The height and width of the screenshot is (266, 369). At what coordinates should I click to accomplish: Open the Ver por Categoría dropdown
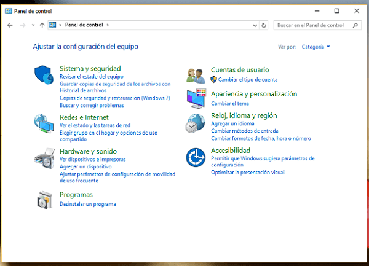coord(315,47)
